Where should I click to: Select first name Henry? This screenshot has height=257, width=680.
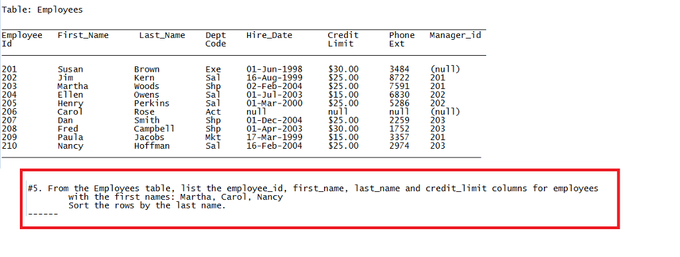click(x=70, y=104)
